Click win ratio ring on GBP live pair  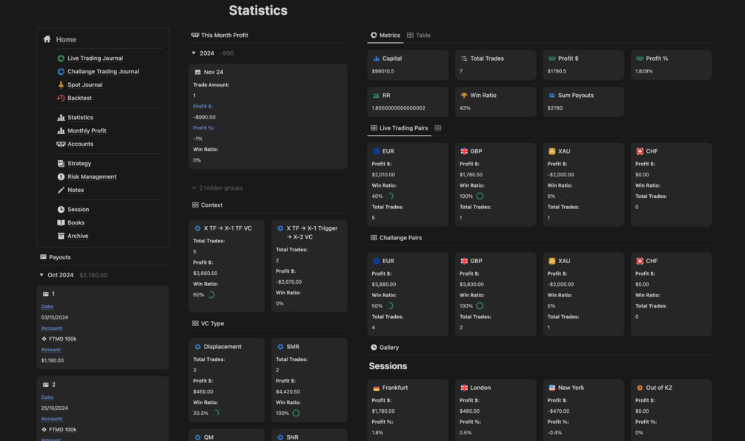[x=480, y=196]
